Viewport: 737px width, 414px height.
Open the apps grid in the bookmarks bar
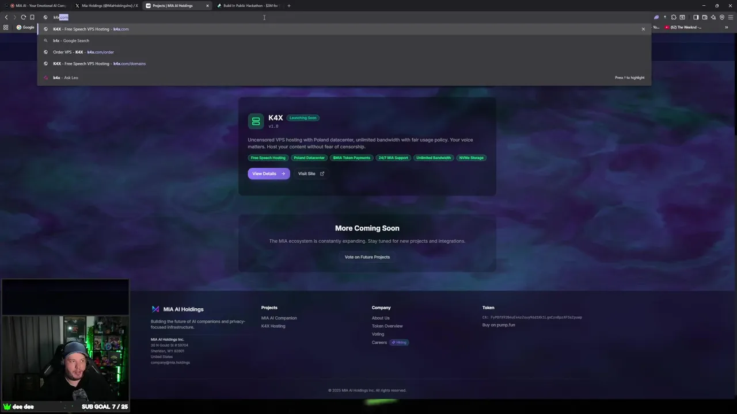[6, 27]
